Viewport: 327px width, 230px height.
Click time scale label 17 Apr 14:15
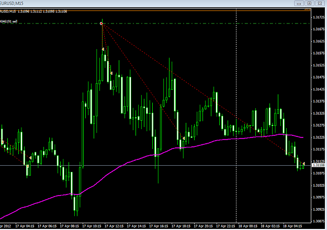point(137,226)
